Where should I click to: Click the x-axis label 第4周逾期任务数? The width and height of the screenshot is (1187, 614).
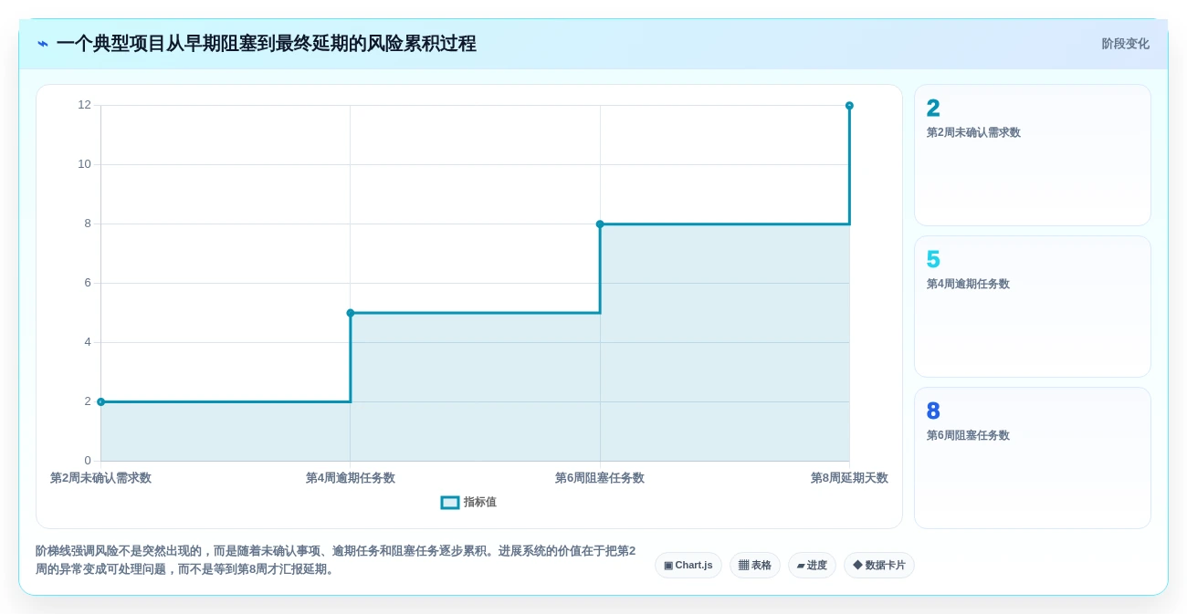(x=351, y=478)
